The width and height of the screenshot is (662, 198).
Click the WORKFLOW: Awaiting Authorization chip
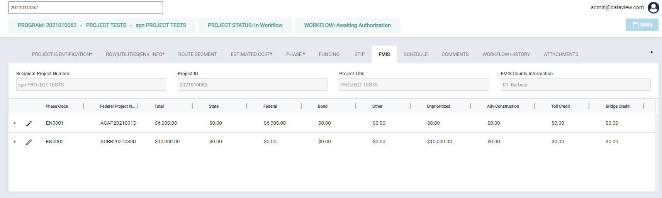click(347, 25)
